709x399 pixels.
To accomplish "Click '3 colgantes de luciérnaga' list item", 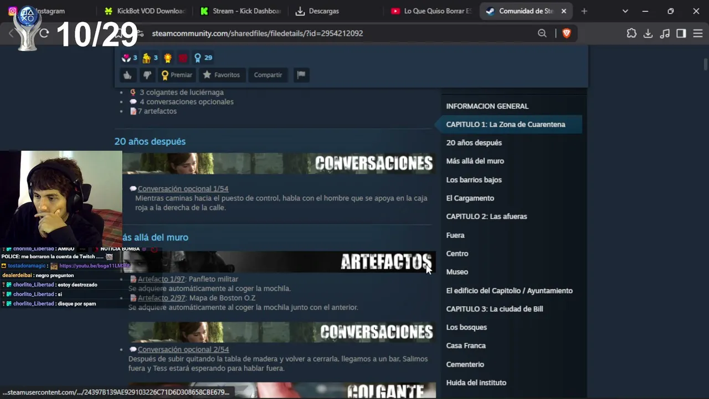I will tap(182, 92).
